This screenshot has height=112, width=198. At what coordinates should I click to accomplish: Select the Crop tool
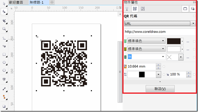tap(4, 21)
